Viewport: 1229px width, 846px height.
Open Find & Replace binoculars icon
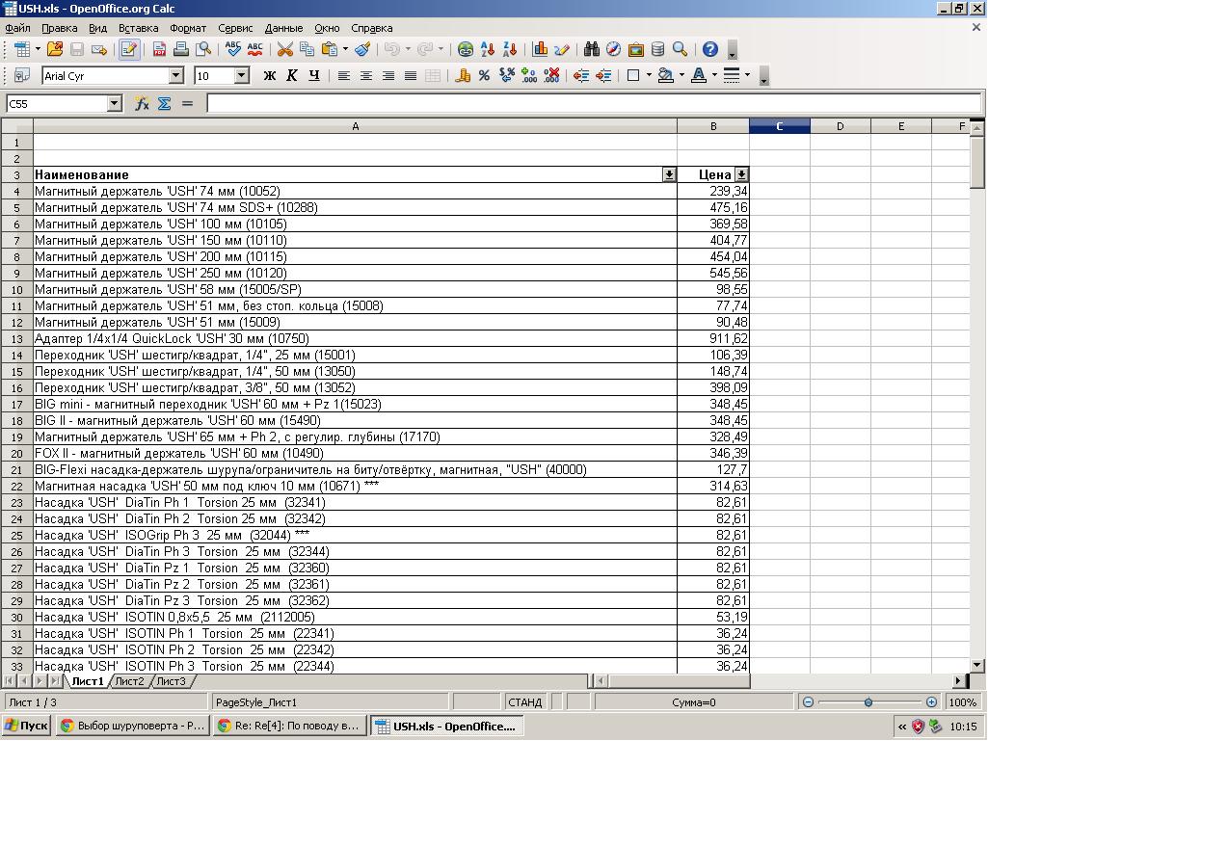point(591,49)
